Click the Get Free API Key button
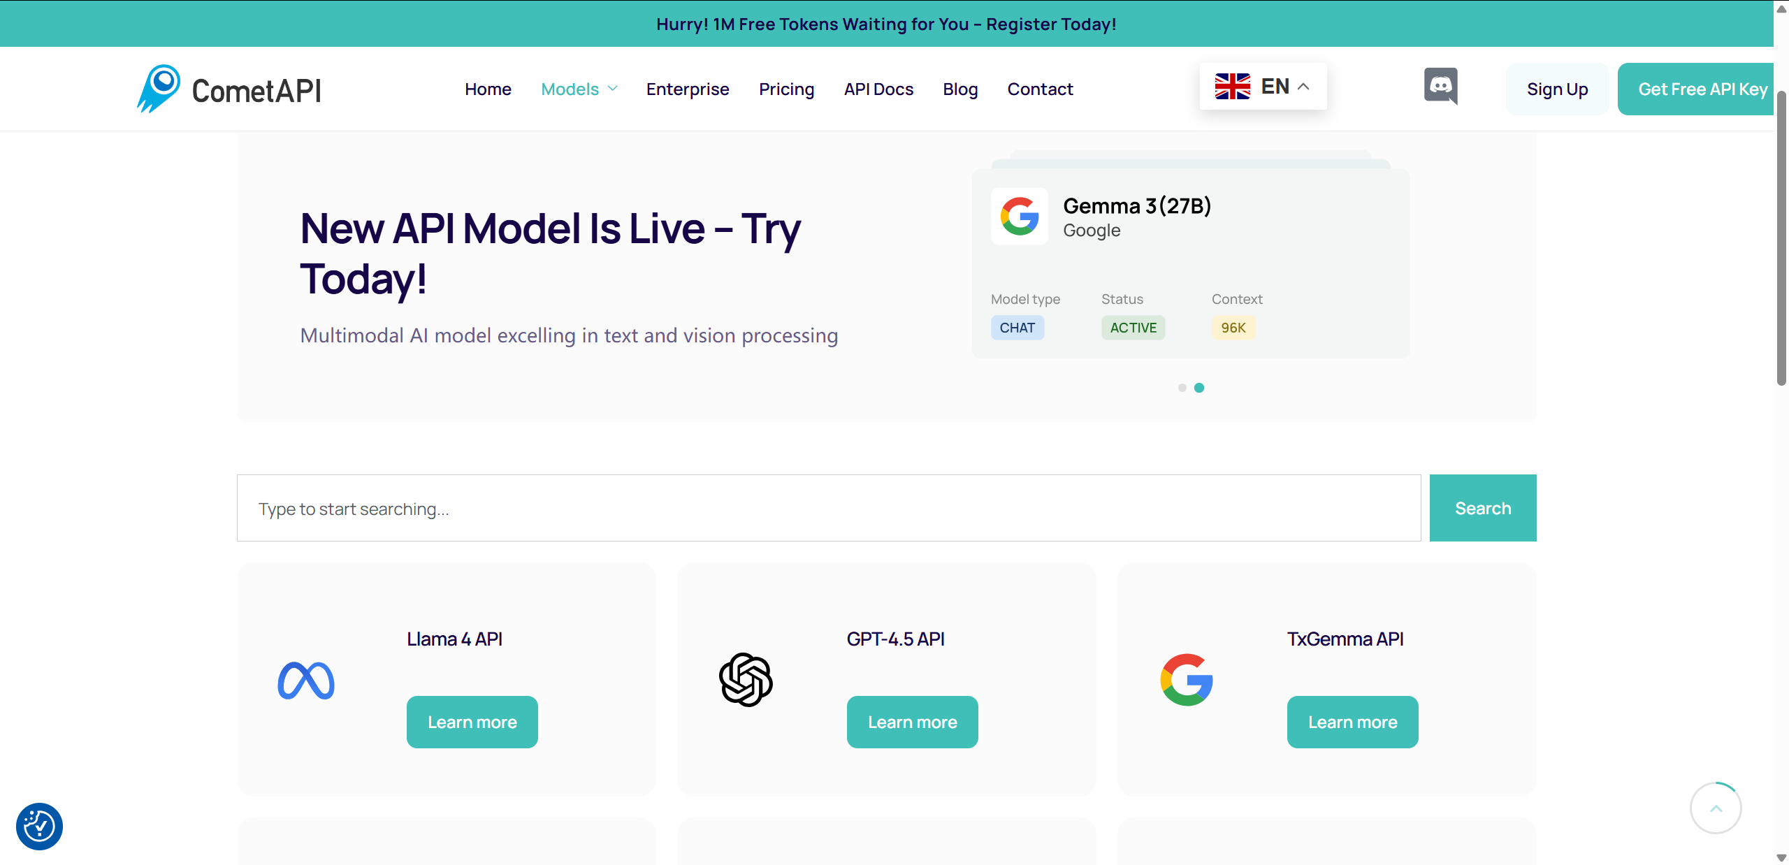The image size is (1789, 865). click(x=1703, y=89)
